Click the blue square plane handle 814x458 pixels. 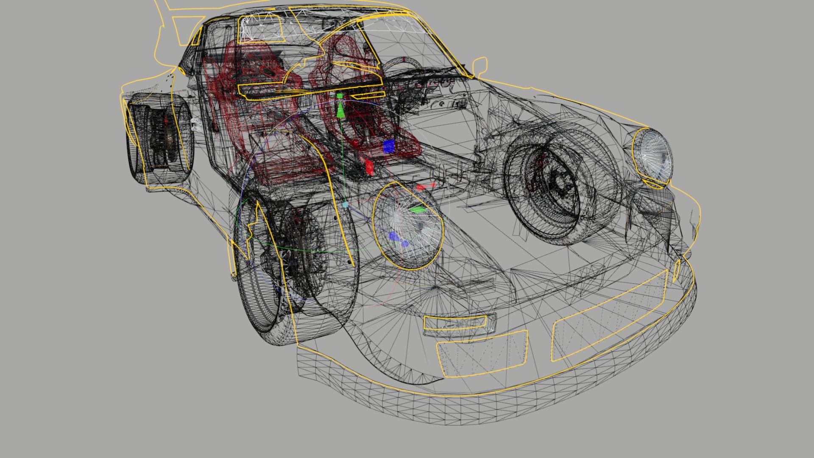(x=388, y=146)
